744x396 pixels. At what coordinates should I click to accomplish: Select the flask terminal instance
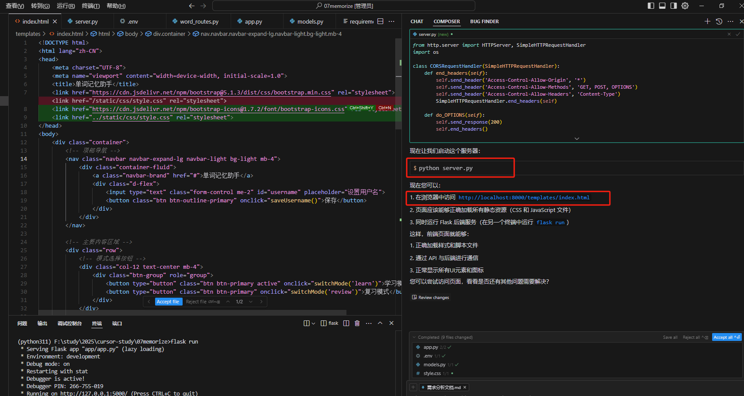pos(329,323)
